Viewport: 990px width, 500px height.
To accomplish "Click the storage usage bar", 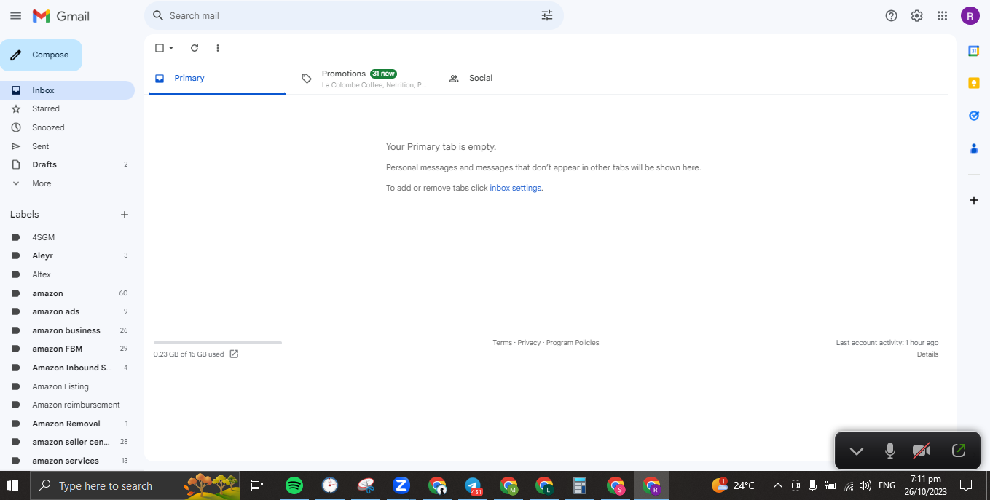I will point(217,342).
